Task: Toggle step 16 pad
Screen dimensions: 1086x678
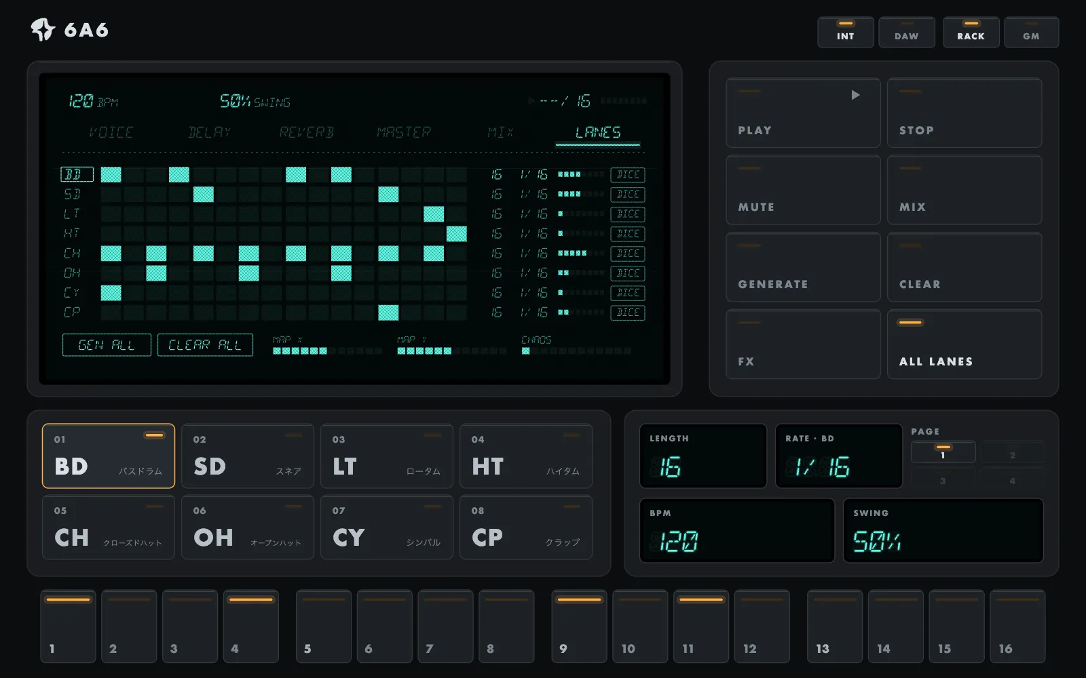Action: (1017, 626)
